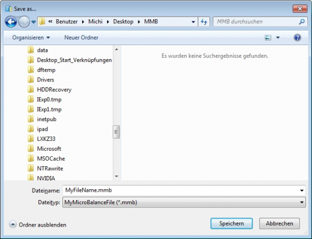
Task: Expand the address bar path dropdown
Action: [x=192, y=22]
